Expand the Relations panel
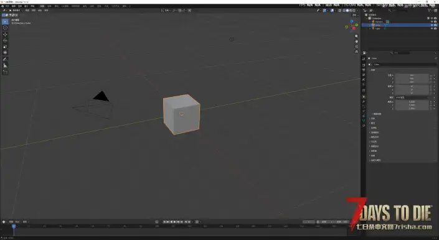This screenshot has height=240, width=439. click(x=372, y=119)
